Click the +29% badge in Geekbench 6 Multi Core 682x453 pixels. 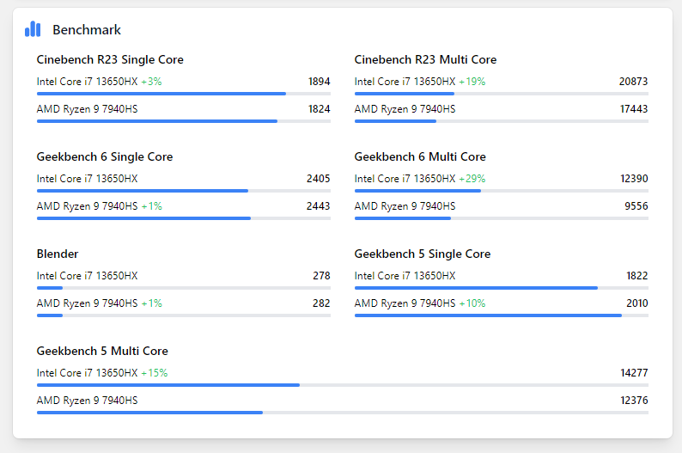472,179
